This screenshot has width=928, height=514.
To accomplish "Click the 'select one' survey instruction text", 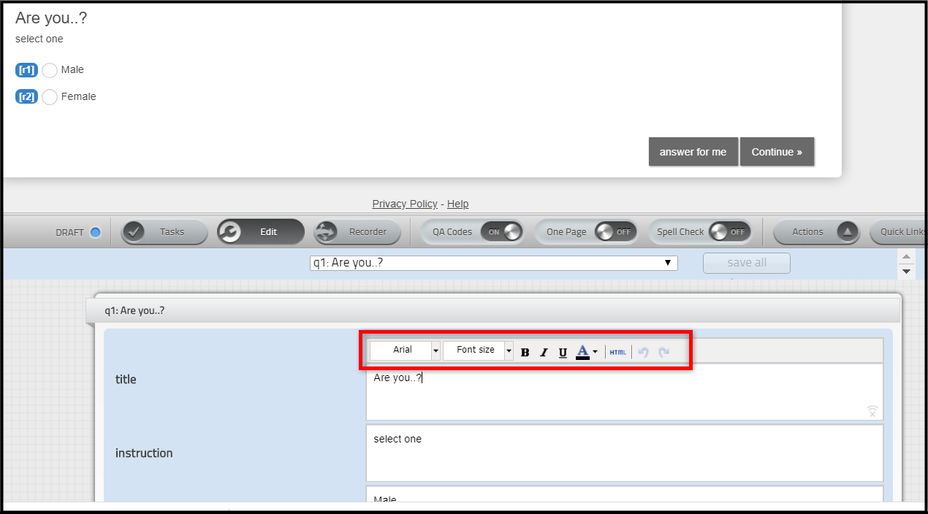I will point(39,39).
